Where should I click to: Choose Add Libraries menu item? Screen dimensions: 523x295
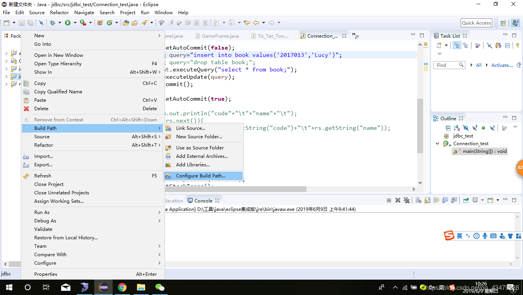(203, 165)
